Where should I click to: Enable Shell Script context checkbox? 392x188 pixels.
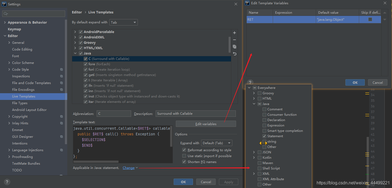[260, 168]
